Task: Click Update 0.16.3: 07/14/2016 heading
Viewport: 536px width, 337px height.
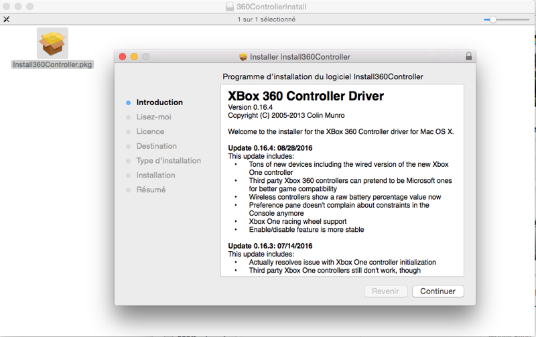Action: click(271, 246)
